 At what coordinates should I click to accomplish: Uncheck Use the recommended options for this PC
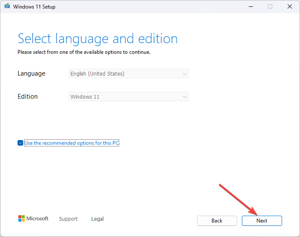click(20, 143)
